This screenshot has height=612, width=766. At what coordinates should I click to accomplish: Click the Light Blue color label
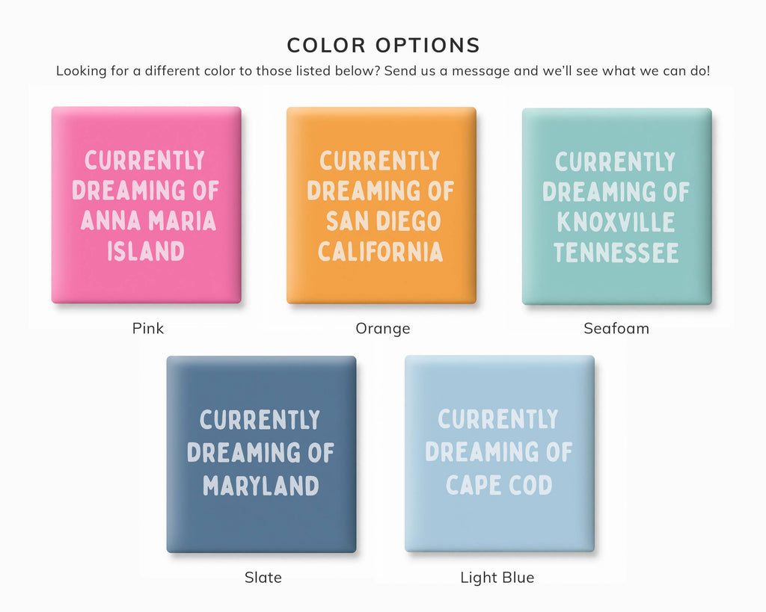[497, 578]
